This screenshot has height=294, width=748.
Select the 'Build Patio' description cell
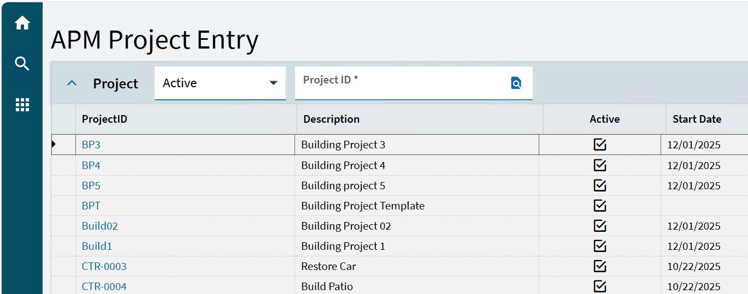(x=417, y=286)
